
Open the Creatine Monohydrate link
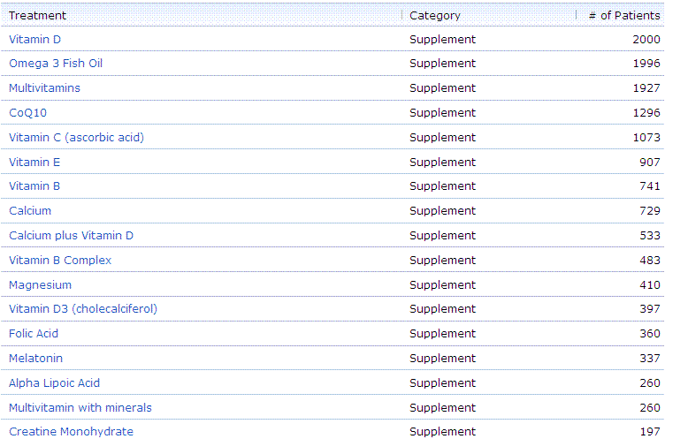71,432
